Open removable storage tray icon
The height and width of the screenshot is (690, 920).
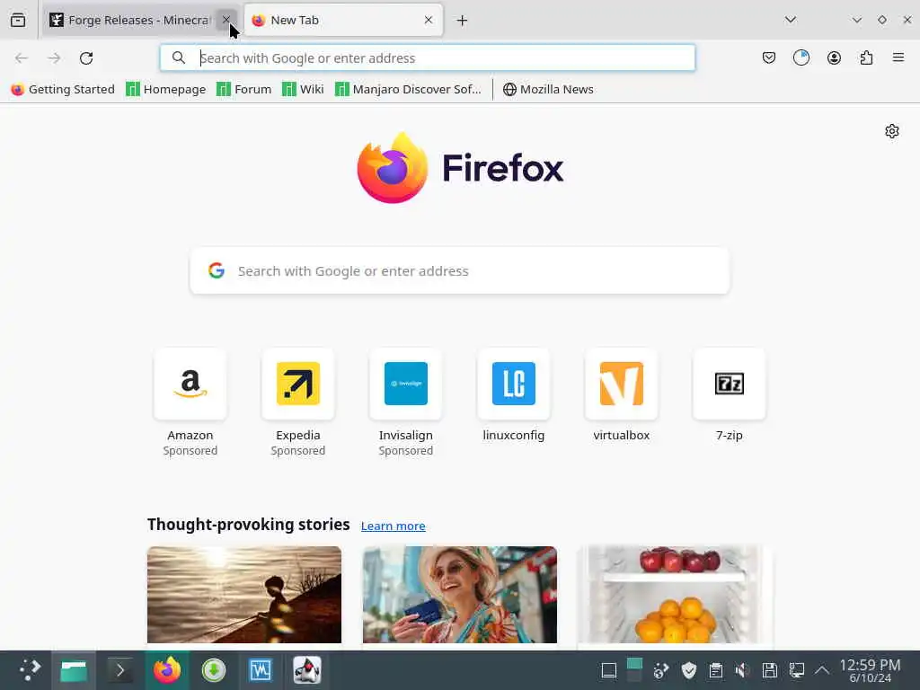(x=769, y=670)
